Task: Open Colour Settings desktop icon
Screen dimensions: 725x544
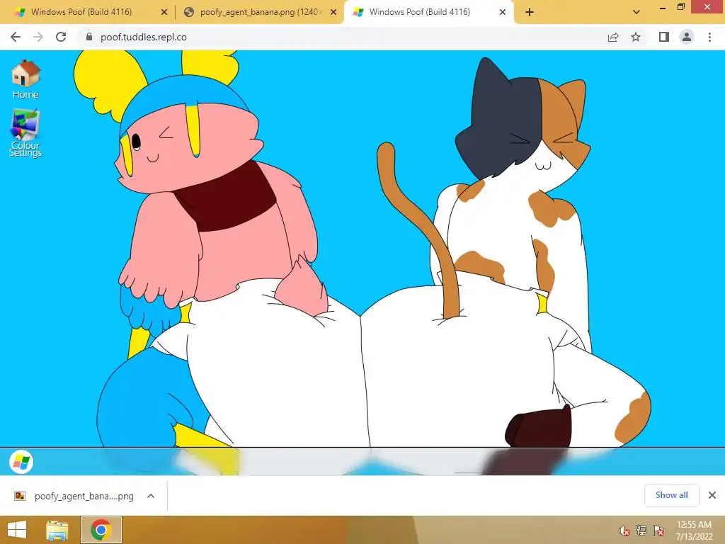Action: pyautogui.click(x=25, y=134)
